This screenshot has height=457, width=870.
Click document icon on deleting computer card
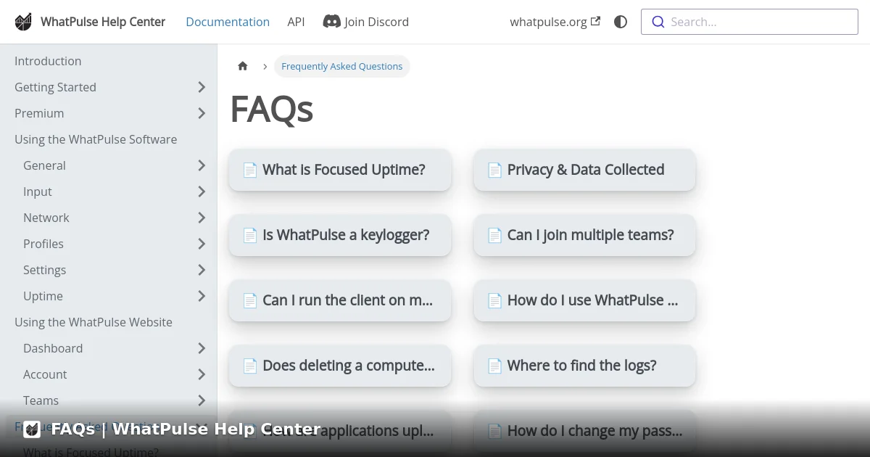[x=250, y=366]
